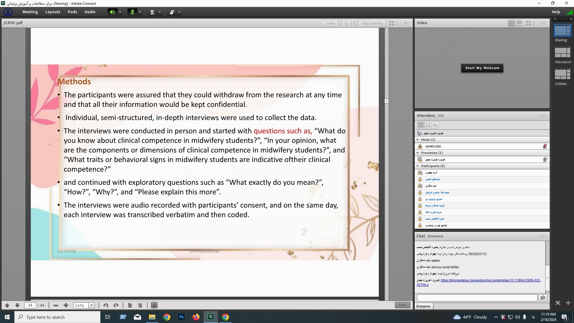
Task: Go to next PDF page arrow
Action: pyautogui.click(x=17, y=305)
